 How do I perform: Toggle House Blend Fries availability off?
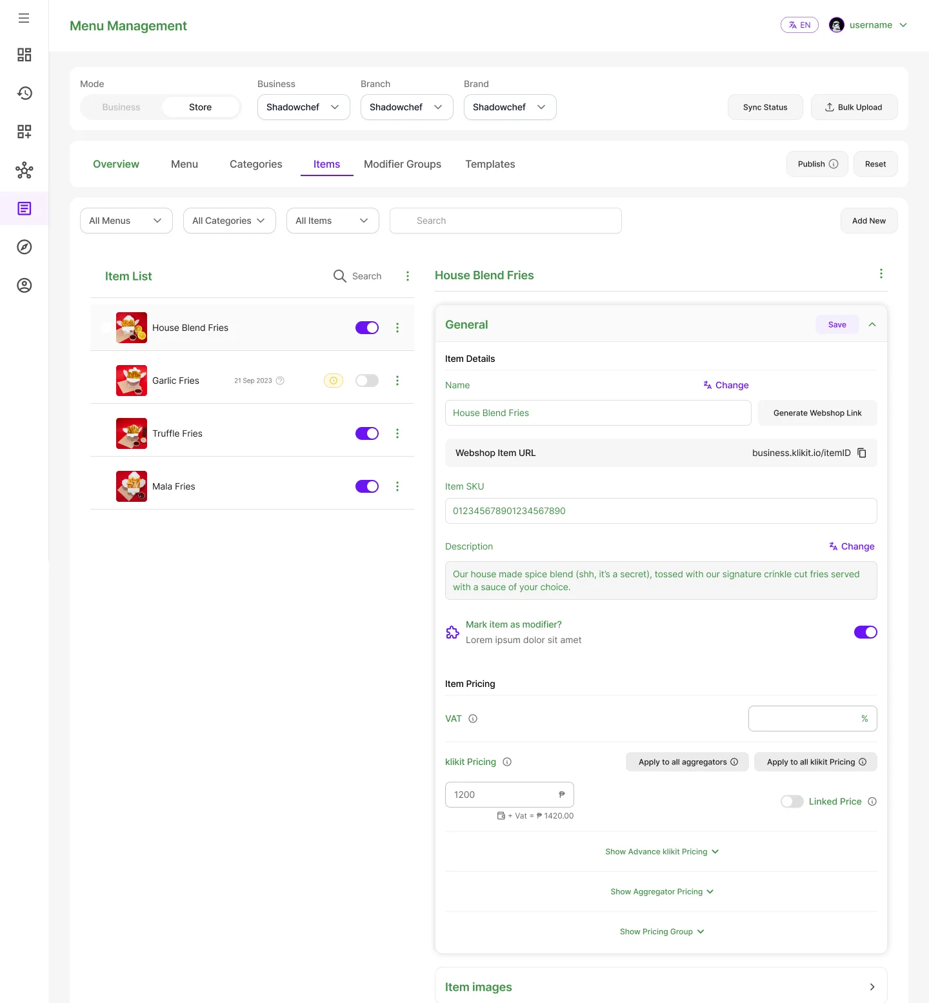(367, 328)
